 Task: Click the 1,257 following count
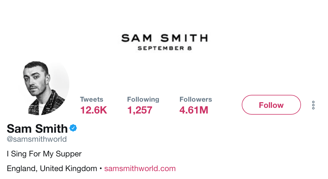[140, 110]
